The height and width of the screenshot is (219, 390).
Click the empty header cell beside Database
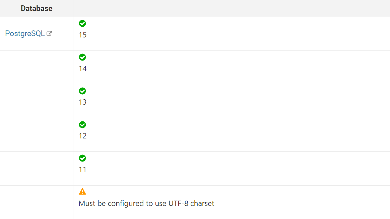coord(232,8)
